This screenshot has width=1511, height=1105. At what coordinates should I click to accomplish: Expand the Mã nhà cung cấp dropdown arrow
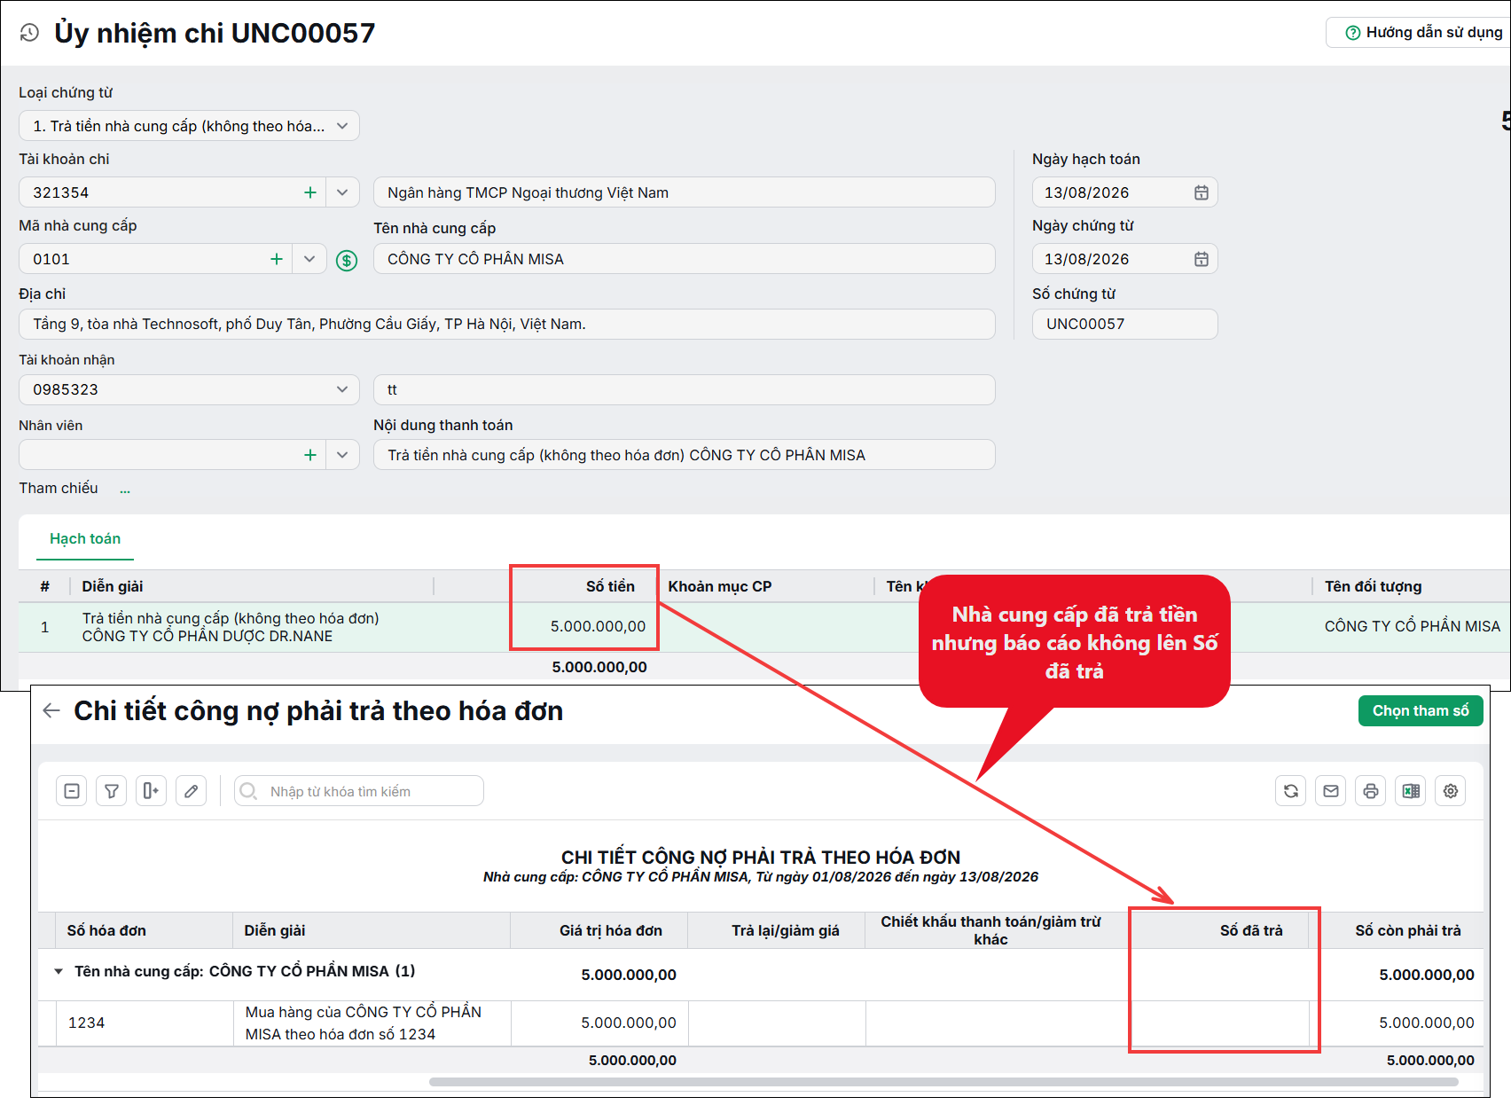click(x=309, y=259)
